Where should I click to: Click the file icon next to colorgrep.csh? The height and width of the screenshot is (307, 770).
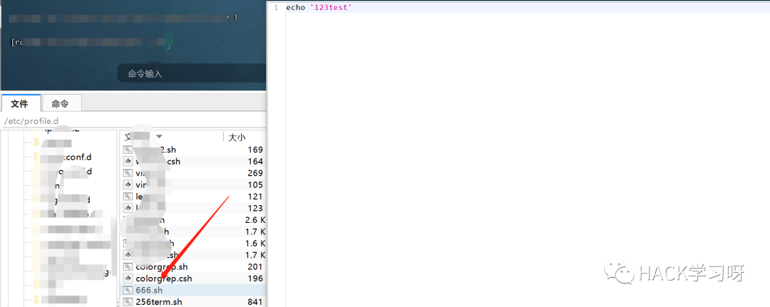(128, 279)
